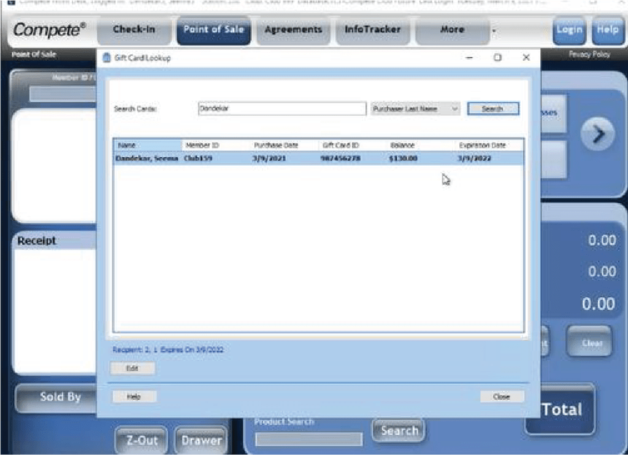
Task: Click Search next to the Search Cards field
Action: [x=493, y=109]
